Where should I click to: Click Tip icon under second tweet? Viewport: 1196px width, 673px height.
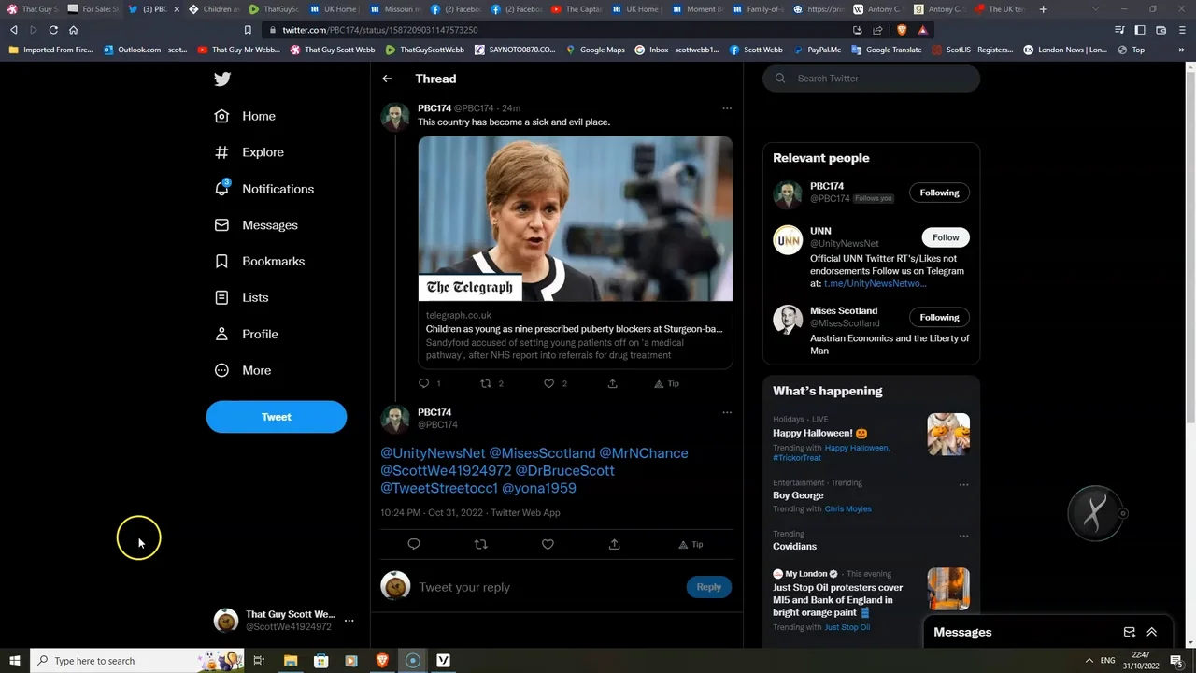click(691, 544)
